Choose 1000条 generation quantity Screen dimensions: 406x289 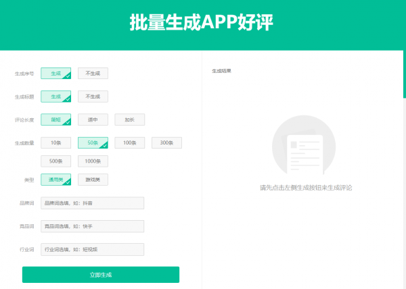[93, 161]
